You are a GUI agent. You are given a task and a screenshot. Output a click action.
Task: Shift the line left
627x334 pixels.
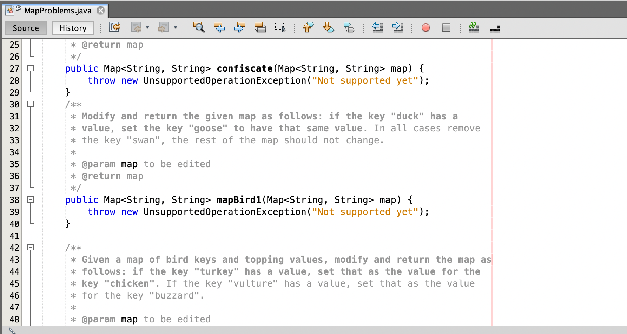click(377, 27)
